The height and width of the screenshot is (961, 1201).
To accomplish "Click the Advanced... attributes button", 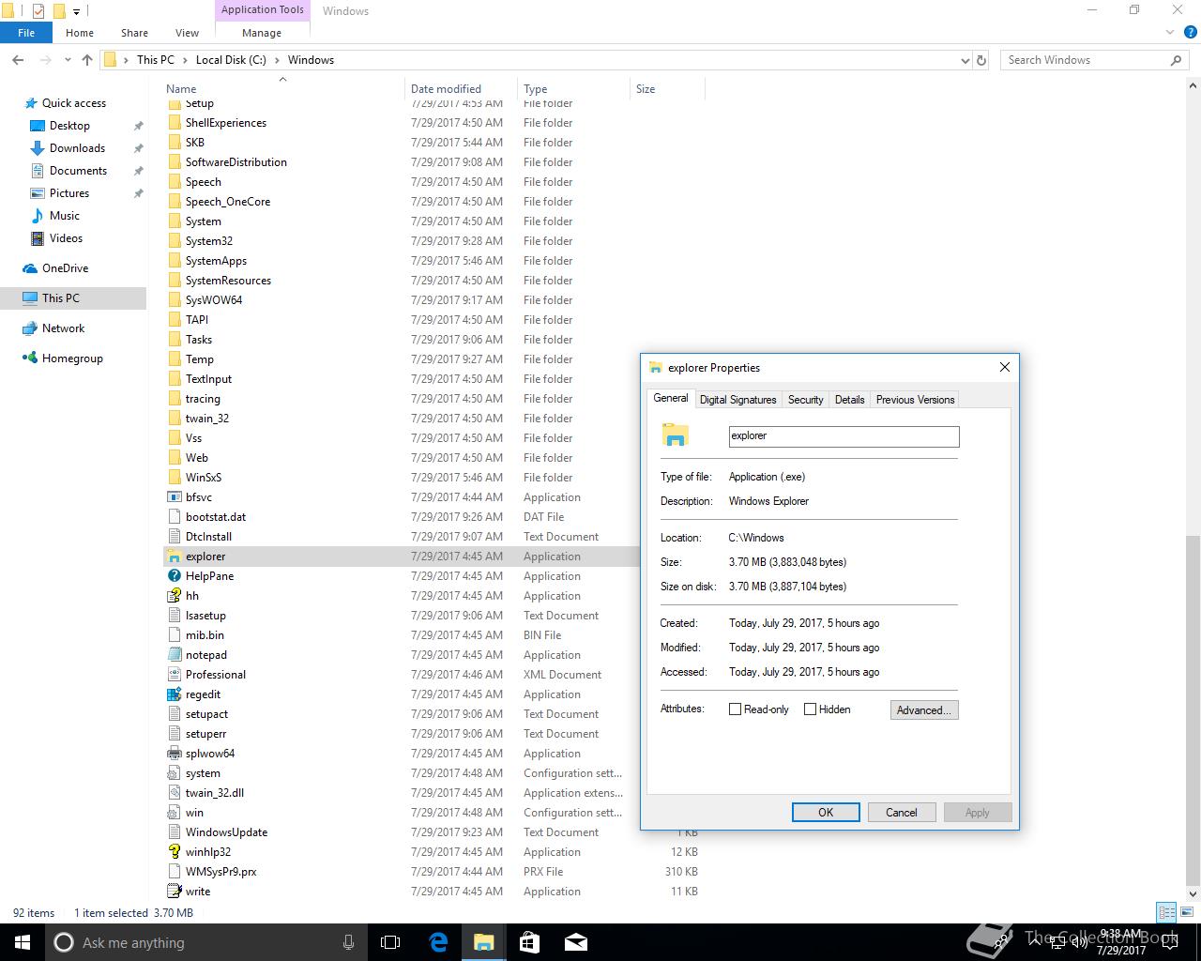I will (924, 710).
